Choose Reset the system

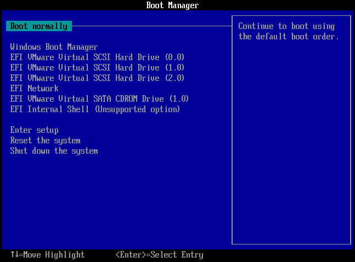pyautogui.click(x=46, y=141)
